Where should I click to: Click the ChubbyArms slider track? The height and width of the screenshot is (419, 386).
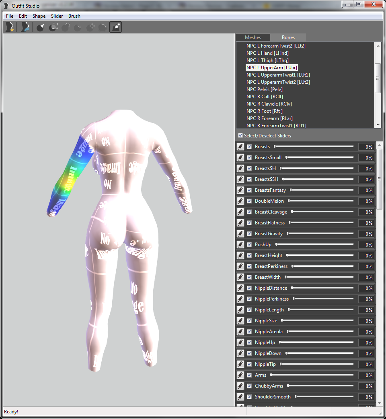[320, 386]
